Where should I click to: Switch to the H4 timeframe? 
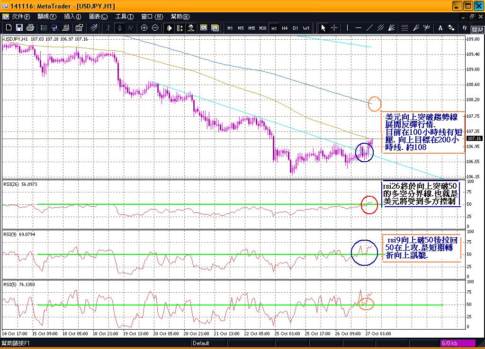[x=285, y=28]
